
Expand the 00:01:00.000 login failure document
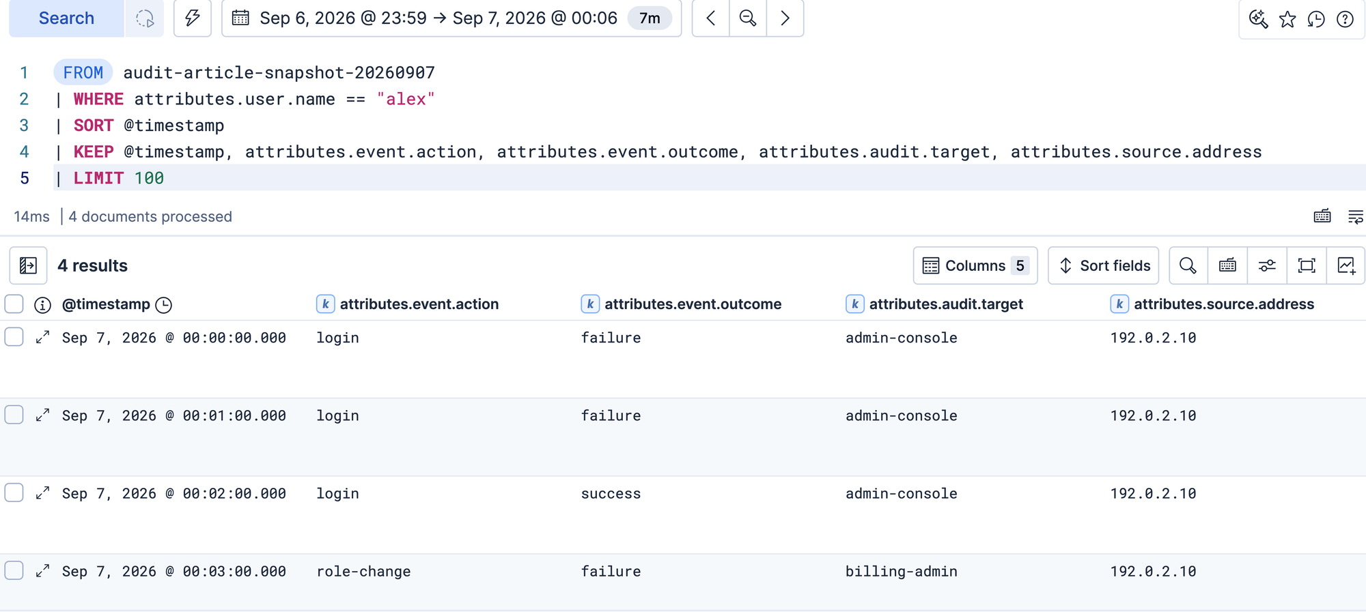click(42, 415)
